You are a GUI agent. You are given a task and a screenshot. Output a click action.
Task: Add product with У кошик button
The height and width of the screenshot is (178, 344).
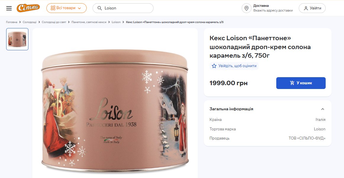pyautogui.click(x=301, y=83)
